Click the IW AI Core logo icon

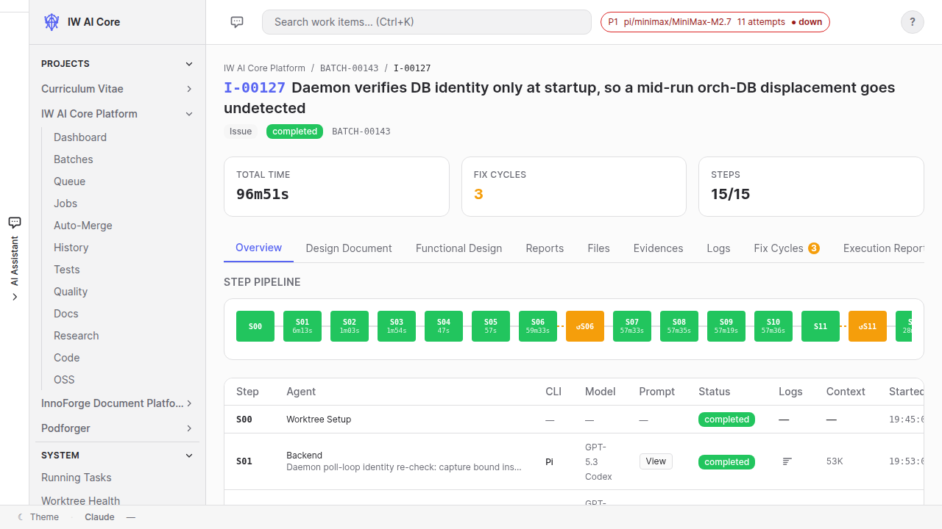pyautogui.click(x=52, y=22)
